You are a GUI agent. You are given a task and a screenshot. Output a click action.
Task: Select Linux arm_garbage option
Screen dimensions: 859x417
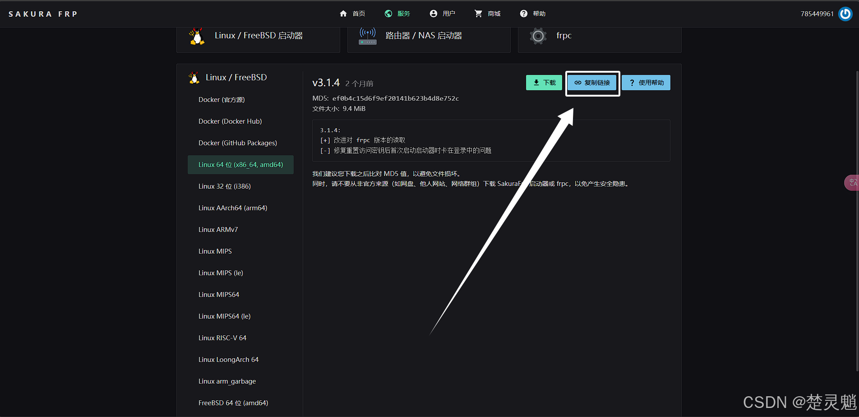(240, 381)
